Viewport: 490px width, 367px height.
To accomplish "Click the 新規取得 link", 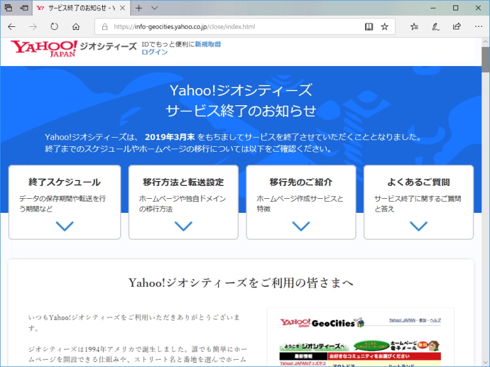I will [208, 44].
